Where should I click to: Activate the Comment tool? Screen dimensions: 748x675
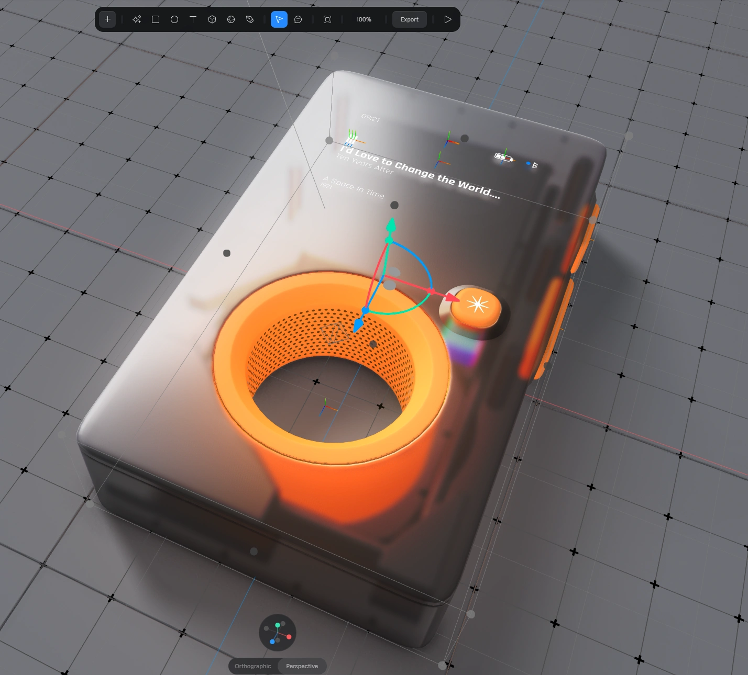click(x=299, y=19)
